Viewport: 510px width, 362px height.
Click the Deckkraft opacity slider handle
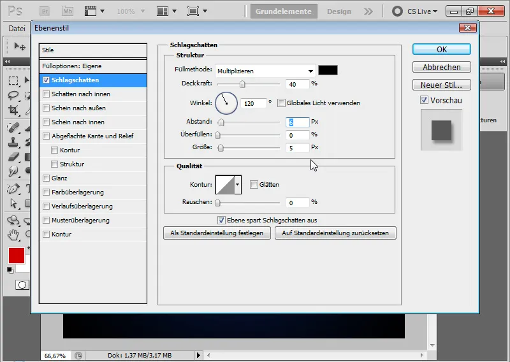click(242, 85)
